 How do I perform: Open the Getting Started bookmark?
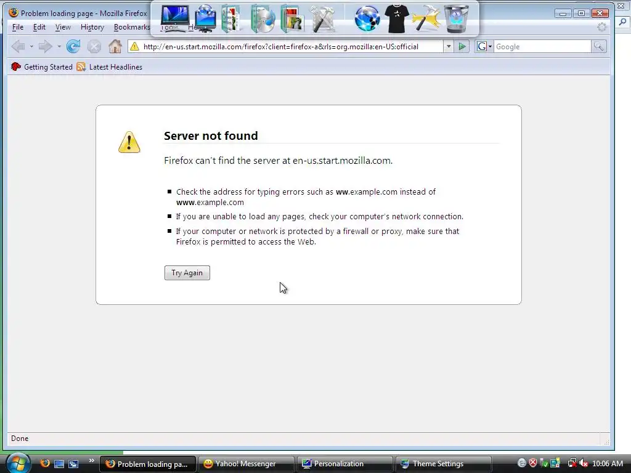coord(42,67)
